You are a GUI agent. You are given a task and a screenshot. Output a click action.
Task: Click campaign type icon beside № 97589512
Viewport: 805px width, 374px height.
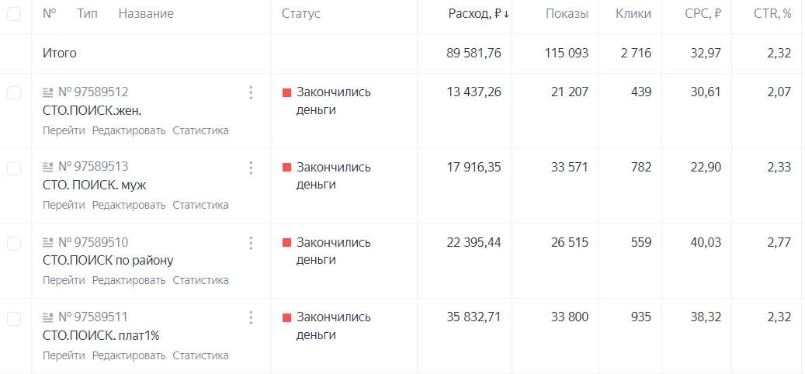tap(48, 93)
